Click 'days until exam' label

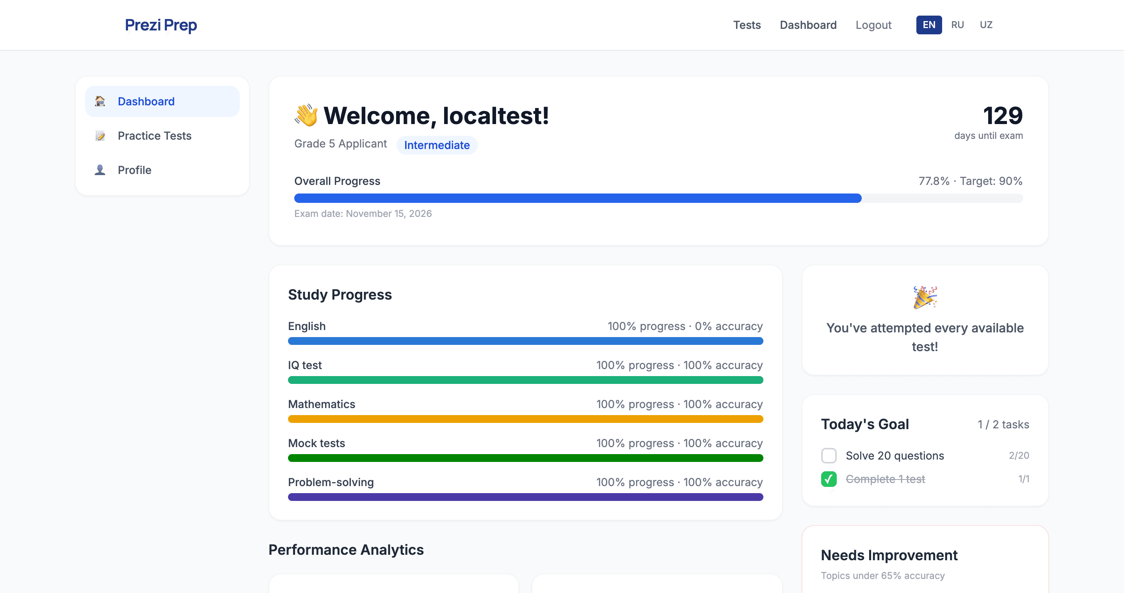988,136
